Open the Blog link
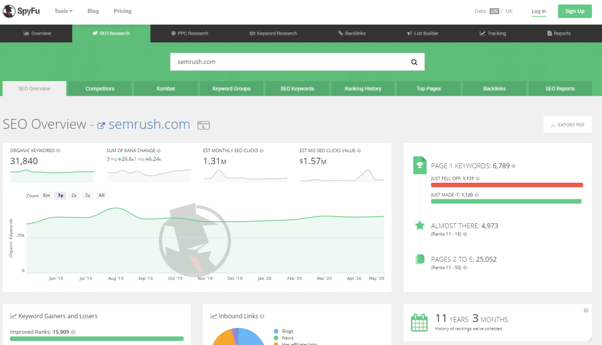This screenshot has height=345, width=602. [93, 11]
